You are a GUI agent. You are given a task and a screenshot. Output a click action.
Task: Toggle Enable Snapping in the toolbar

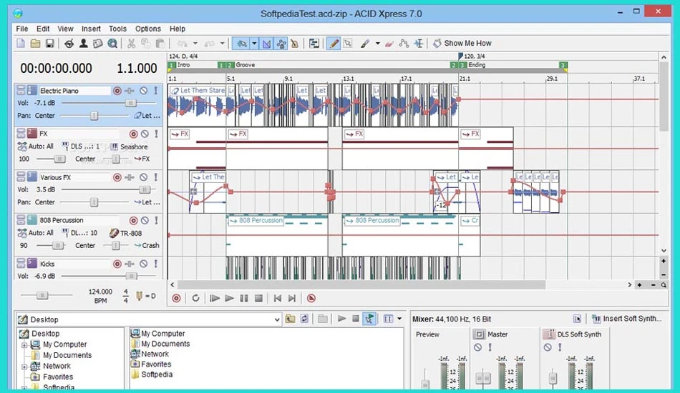click(241, 44)
